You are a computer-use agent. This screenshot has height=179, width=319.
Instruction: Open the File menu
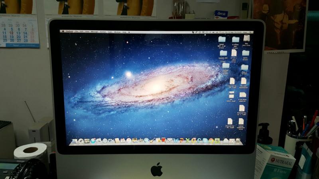77,32
